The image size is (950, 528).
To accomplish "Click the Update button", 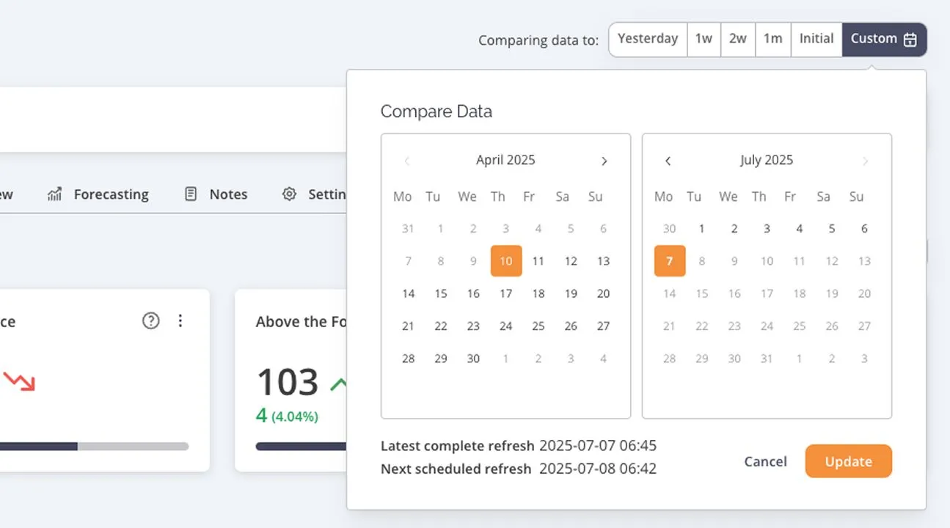I will click(x=848, y=461).
